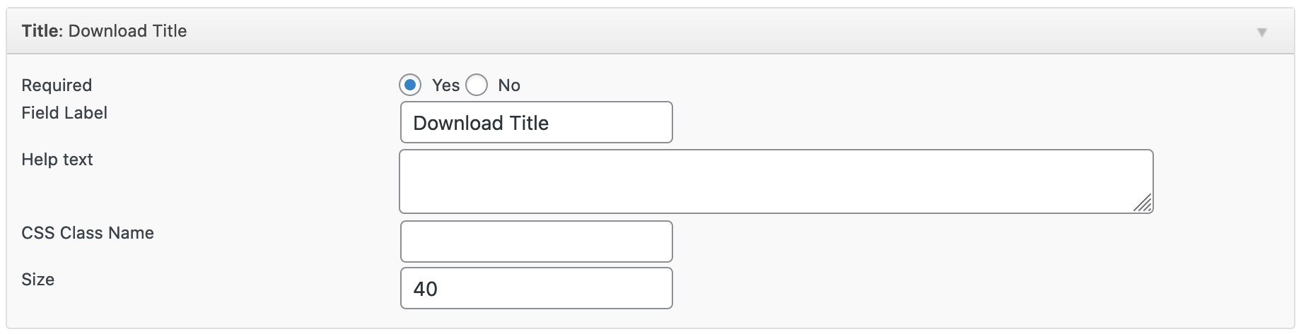Click "Download Title" in the panel header
Viewport: 1301px width, 334px height.
coord(128,31)
